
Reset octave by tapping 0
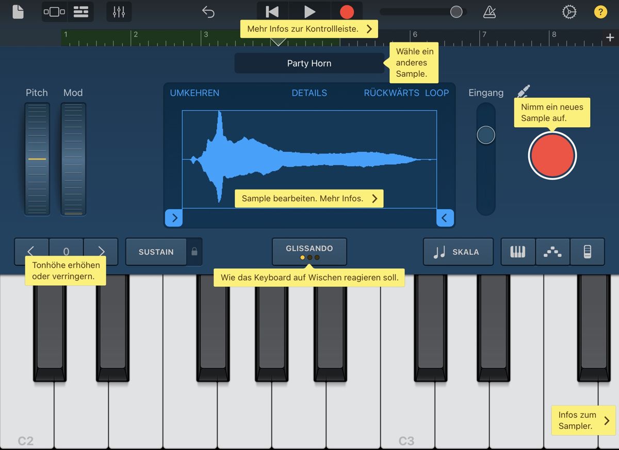(66, 252)
